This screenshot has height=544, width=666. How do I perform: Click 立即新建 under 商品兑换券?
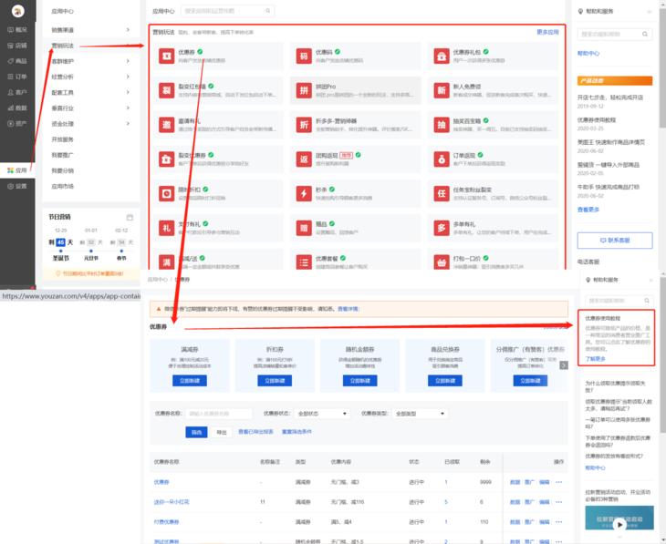click(445, 381)
